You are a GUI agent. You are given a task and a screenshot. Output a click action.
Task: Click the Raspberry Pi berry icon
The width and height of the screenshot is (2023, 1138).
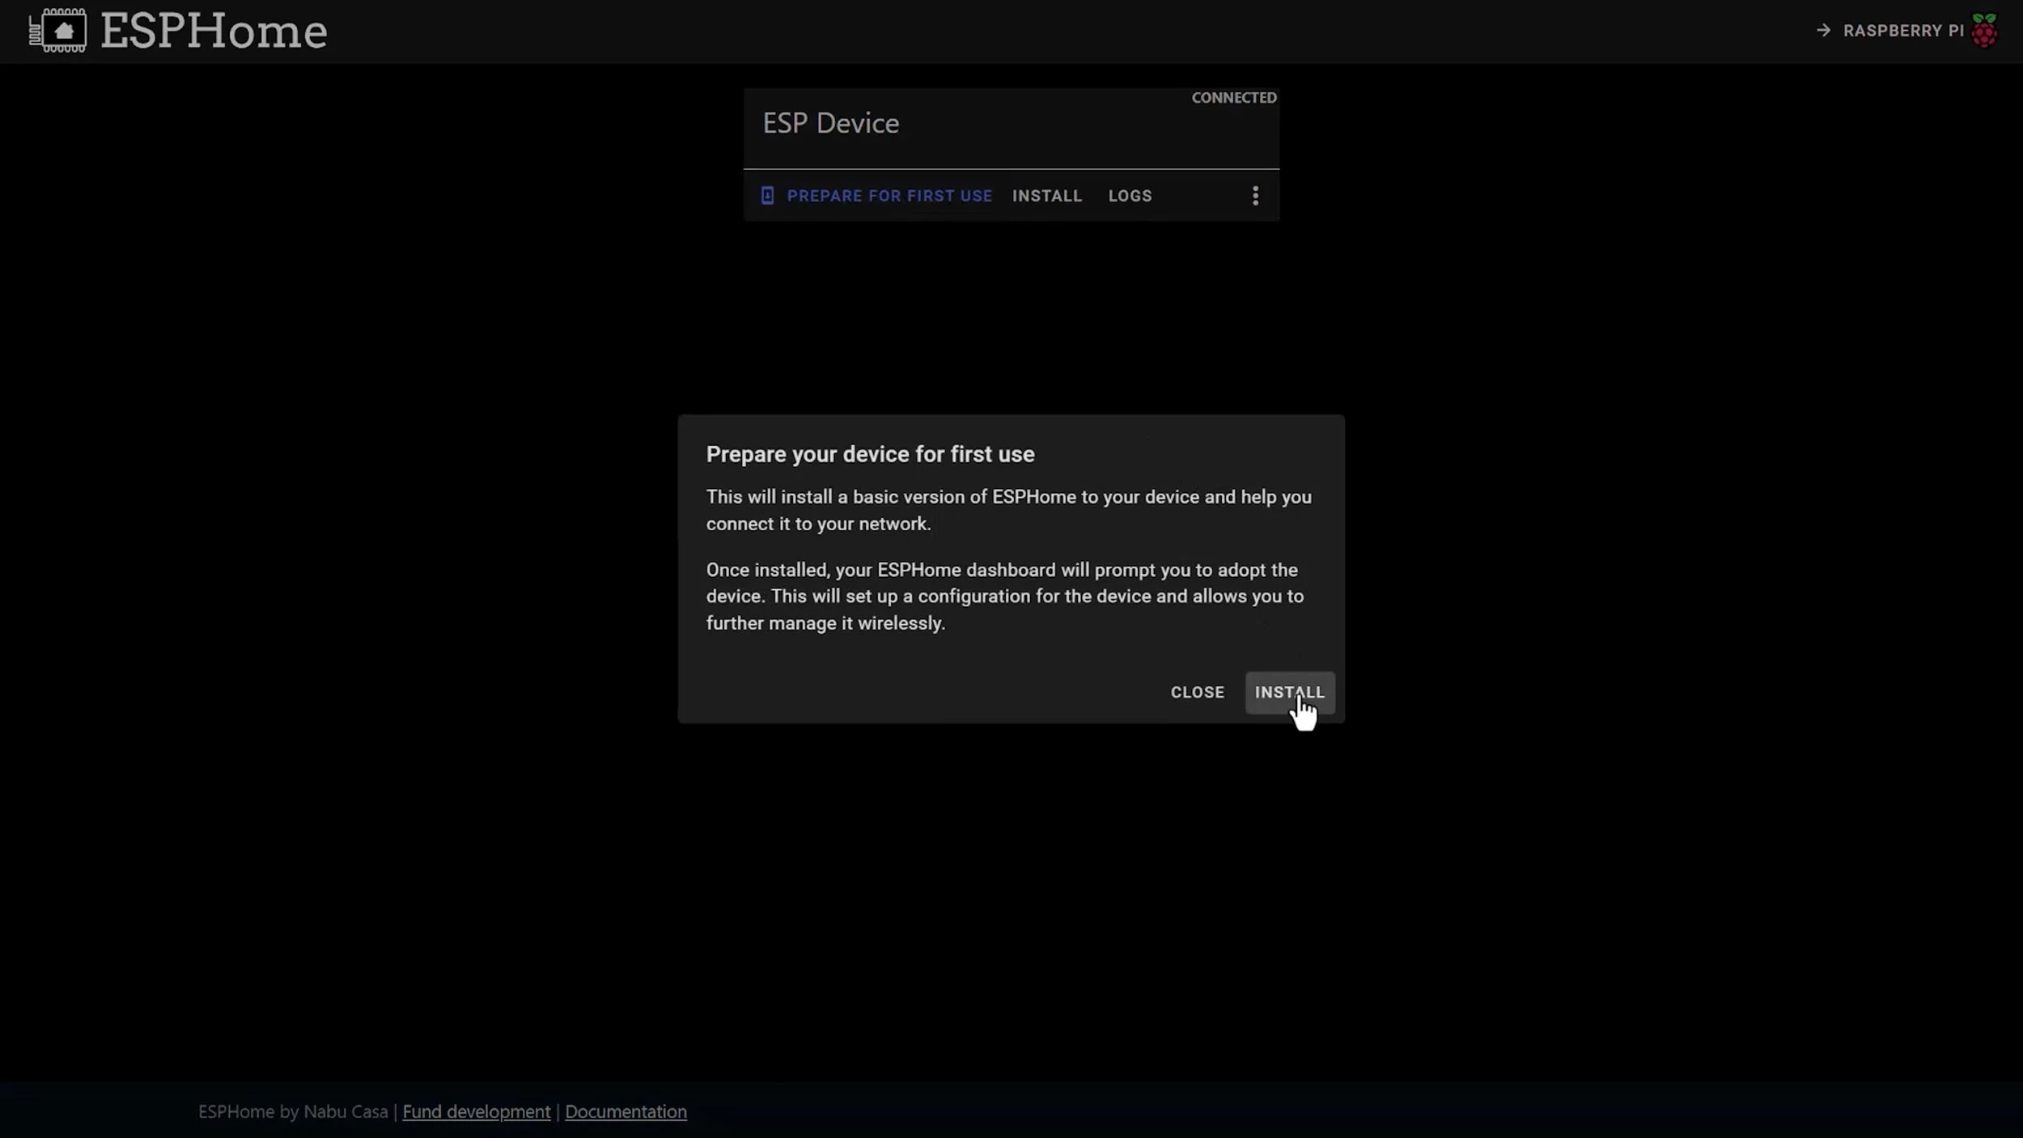coord(1984,31)
